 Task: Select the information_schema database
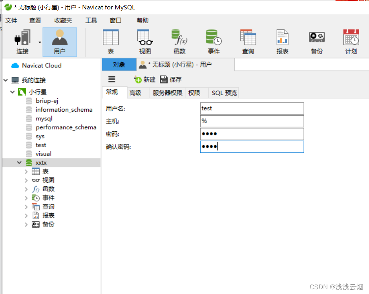(x=64, y=110)
